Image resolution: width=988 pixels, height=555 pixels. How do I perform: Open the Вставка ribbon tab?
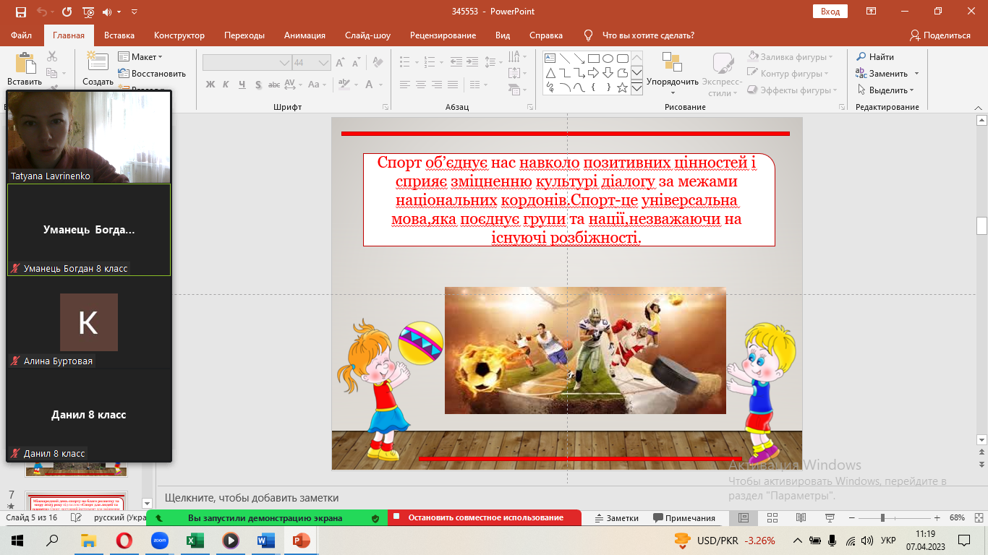click(x=119, y=35)
